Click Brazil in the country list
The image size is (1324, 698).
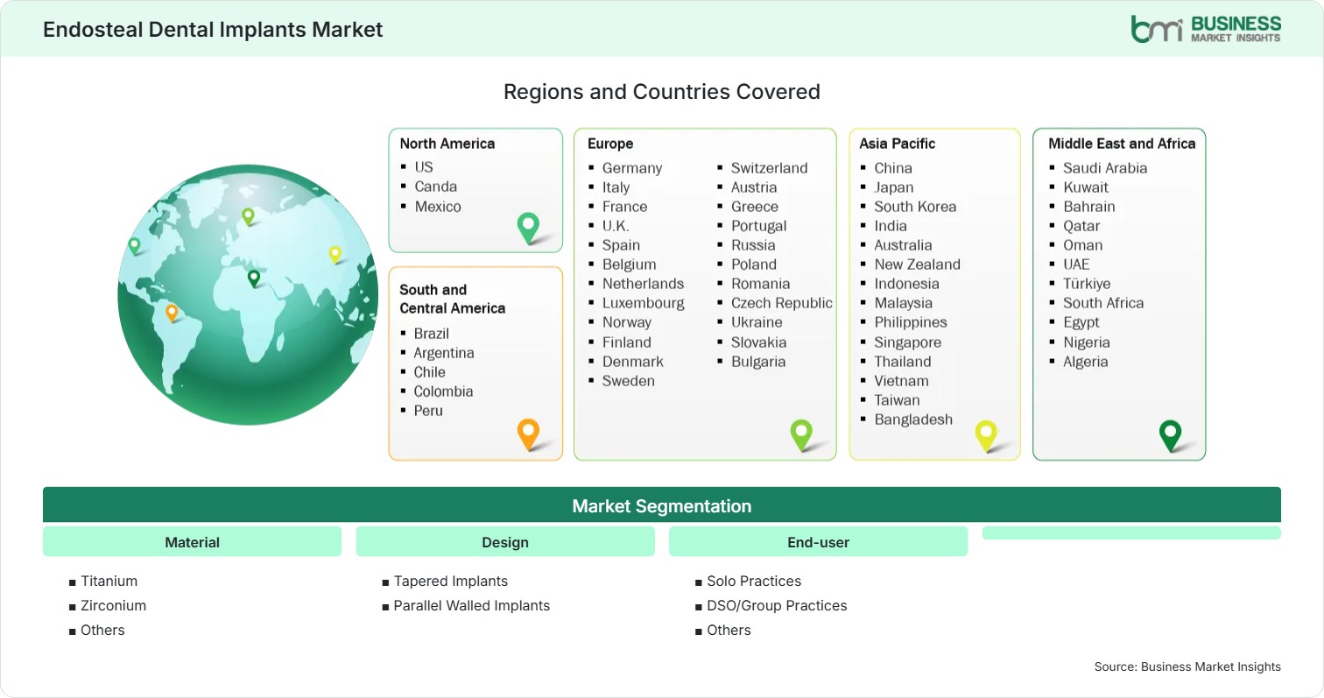[x=432, y=333]
